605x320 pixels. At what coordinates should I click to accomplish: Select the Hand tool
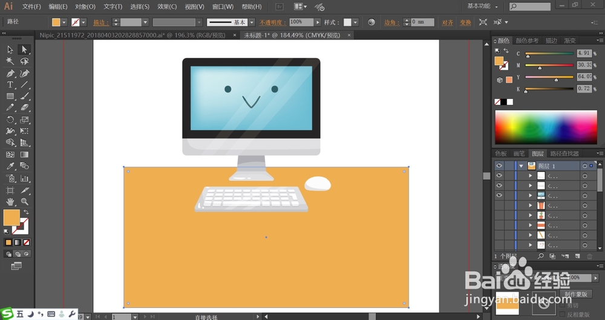[x=10, y=202]
